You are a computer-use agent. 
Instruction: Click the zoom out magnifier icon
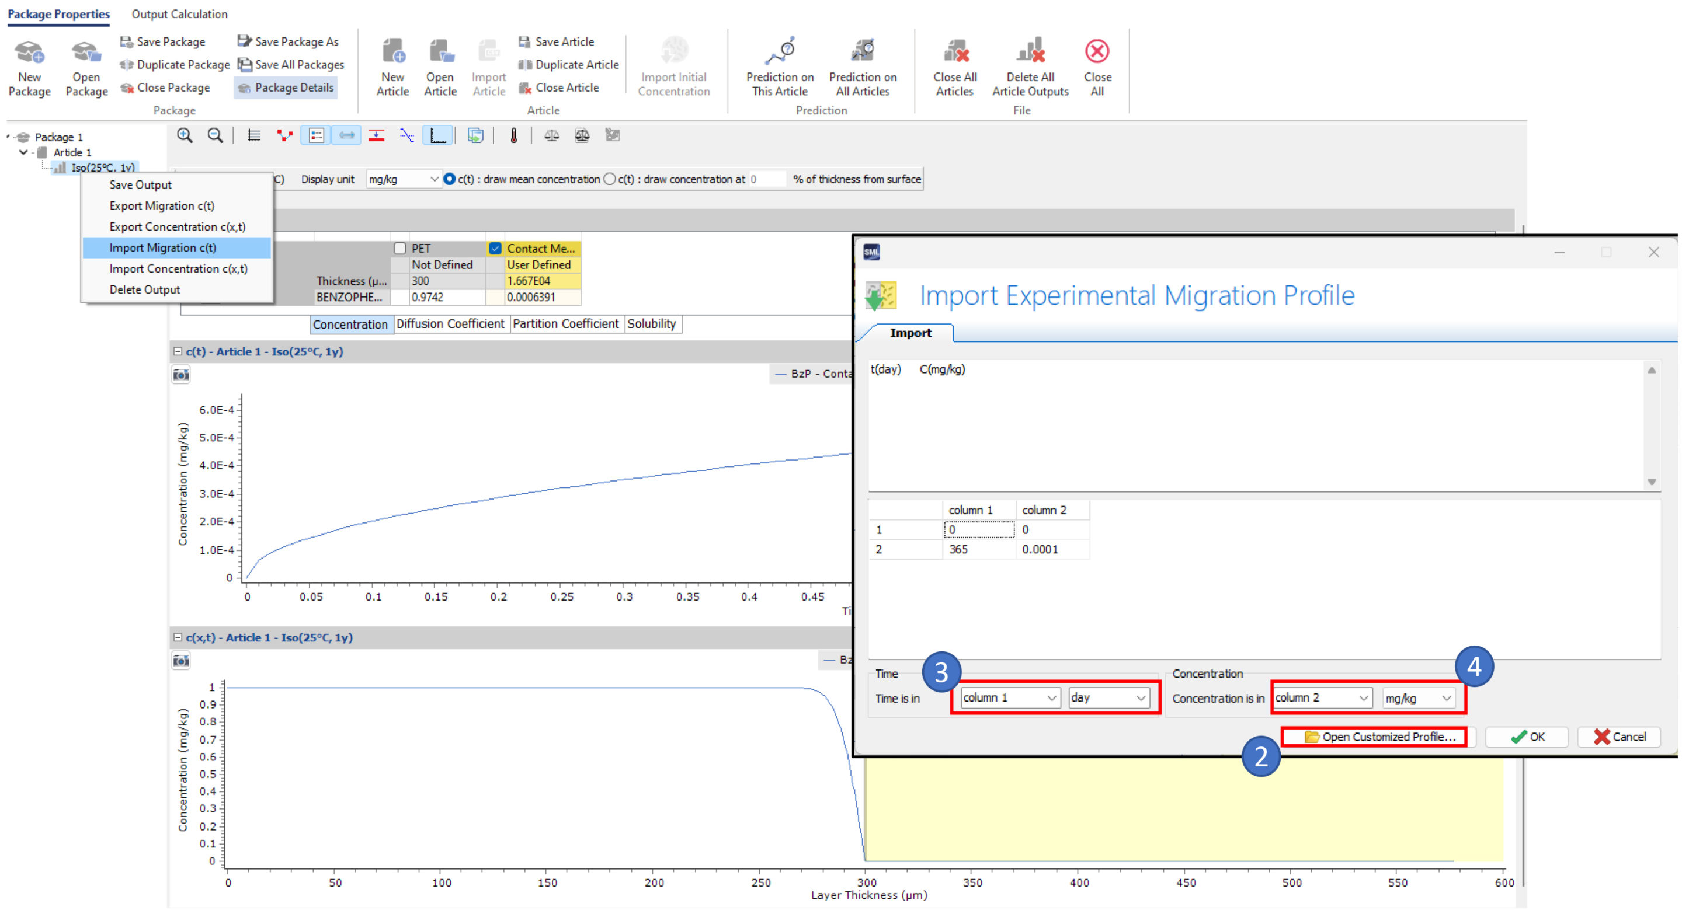click(x=214, y=135)
